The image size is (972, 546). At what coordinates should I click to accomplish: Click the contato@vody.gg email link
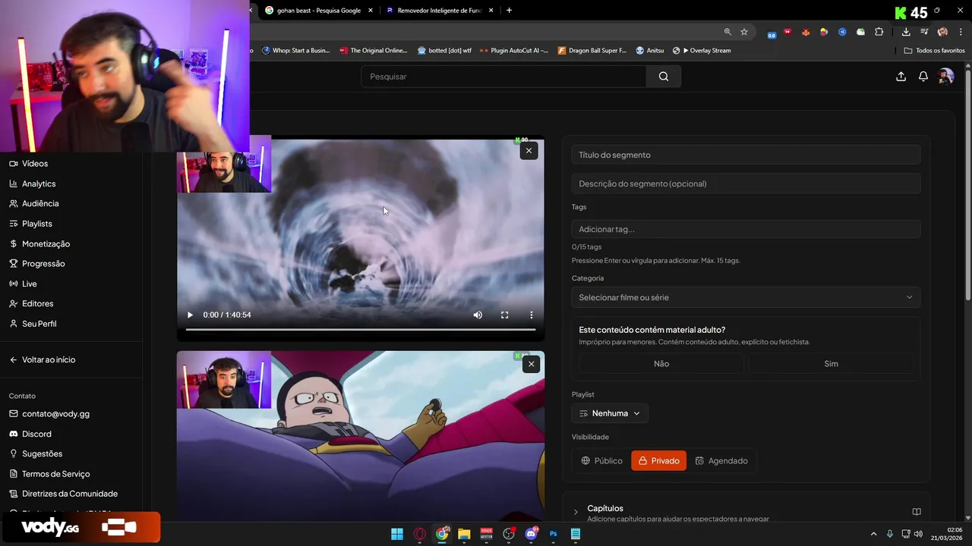pyautogui.click(x=49, y=414)
